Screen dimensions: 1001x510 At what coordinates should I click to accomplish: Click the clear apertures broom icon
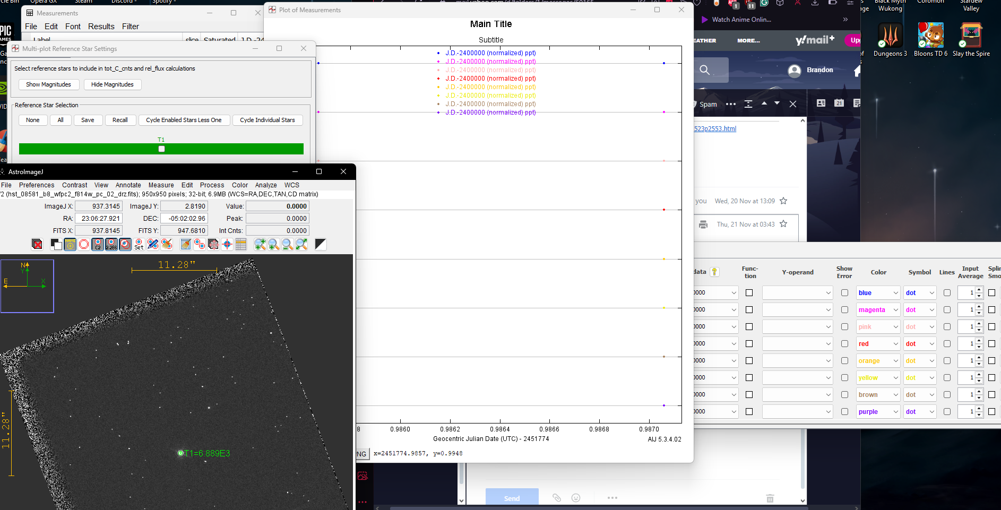pos(167,244)
